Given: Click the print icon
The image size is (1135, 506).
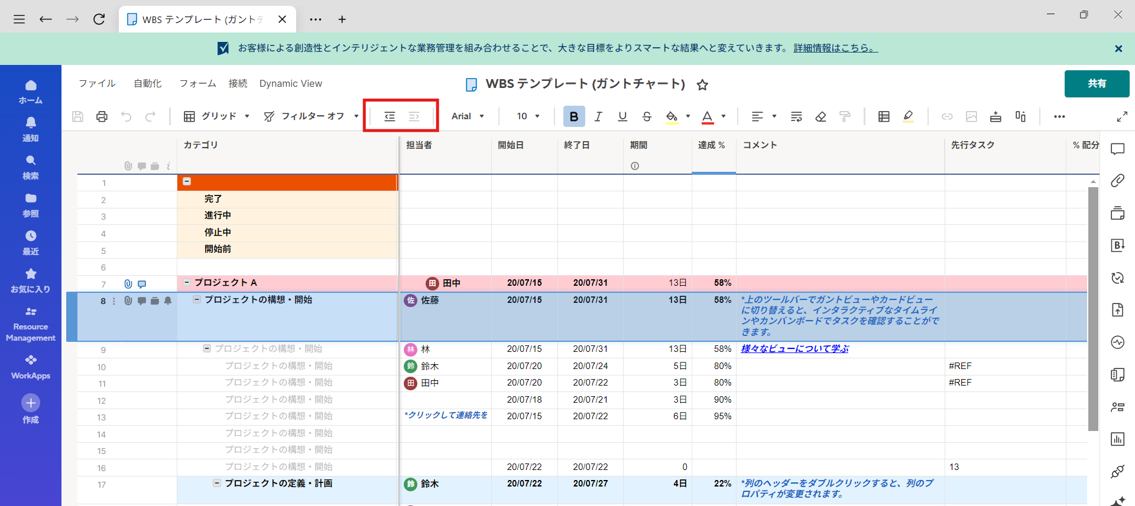Looking at the screenshot, I should pos(102,116).
